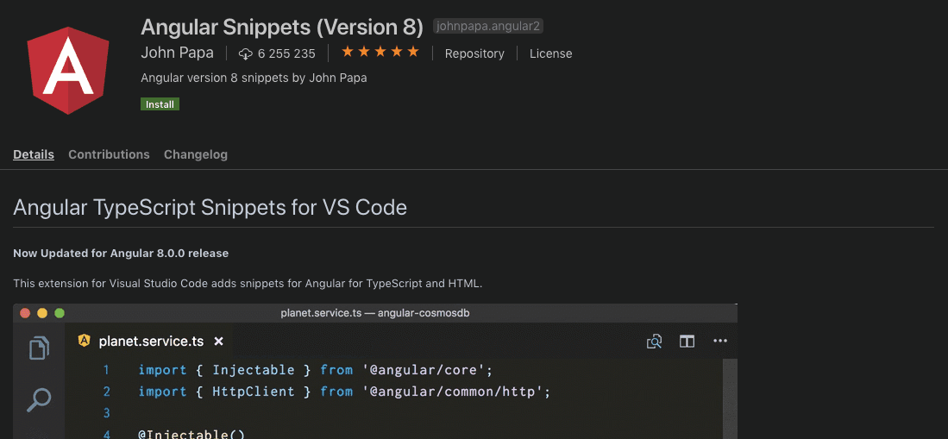948x439 pixels.
Task: Click the Angular file icon on planet.service.ts tab
Action: 85,341
